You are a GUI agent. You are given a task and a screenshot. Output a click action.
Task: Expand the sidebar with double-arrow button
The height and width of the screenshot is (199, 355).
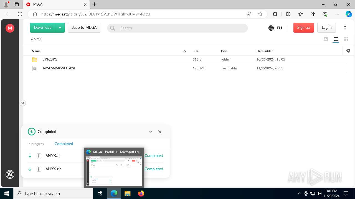pyautogui.click(x=23, y=103)
